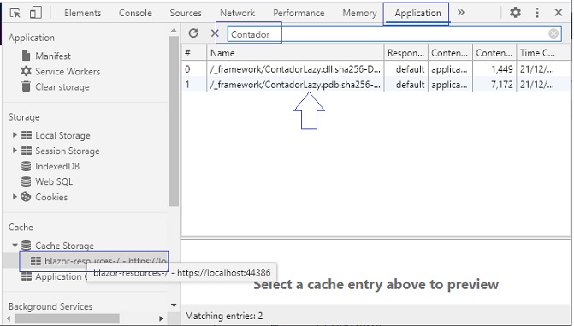Screen dimensions: 574x326
Task: Show more tabs chevron
Action: [460, 13]
